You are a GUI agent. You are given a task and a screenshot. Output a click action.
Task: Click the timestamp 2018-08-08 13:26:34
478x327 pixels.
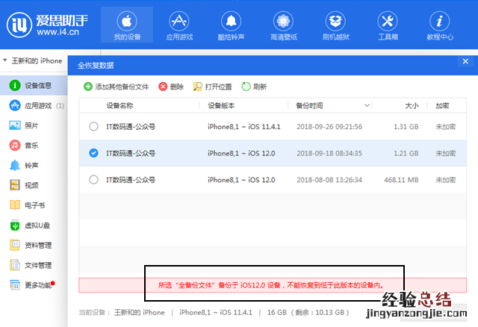pyautogui.click(x=329, y=180)
